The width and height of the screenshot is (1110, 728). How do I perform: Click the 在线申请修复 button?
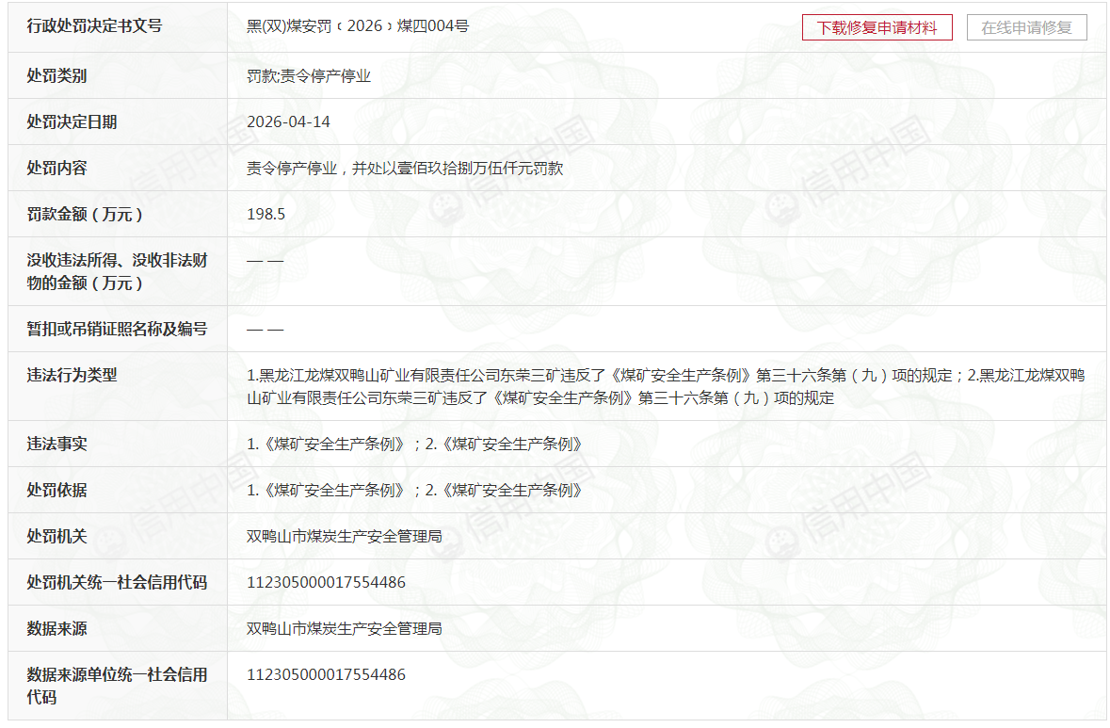click(x=1026, y=27)
